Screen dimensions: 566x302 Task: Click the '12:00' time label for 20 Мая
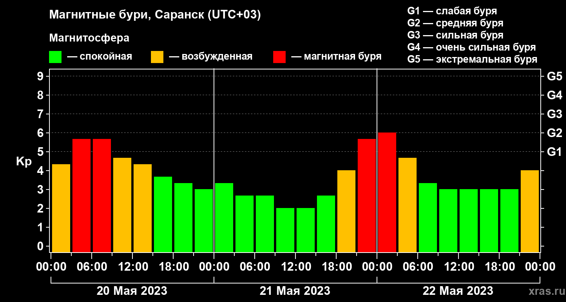[x=132, y=267]
